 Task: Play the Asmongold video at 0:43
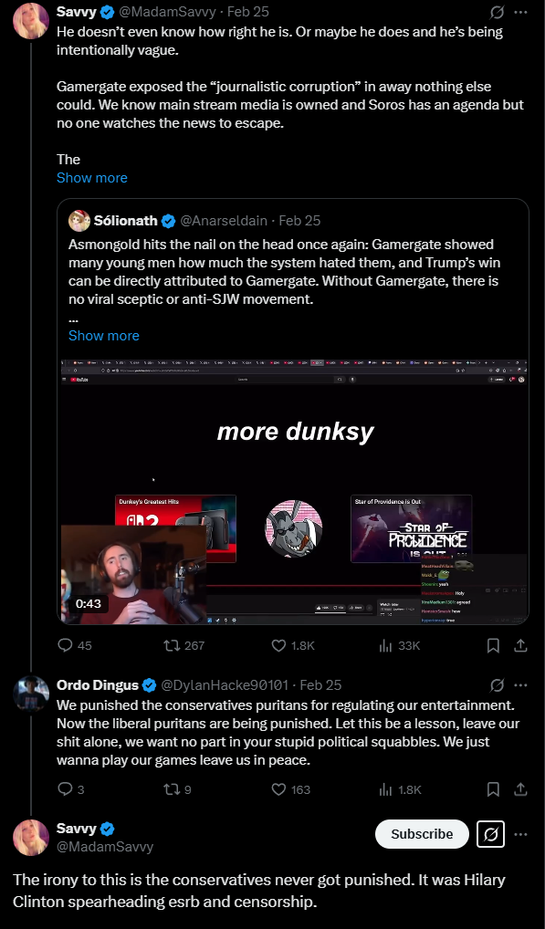click(293, 491)
